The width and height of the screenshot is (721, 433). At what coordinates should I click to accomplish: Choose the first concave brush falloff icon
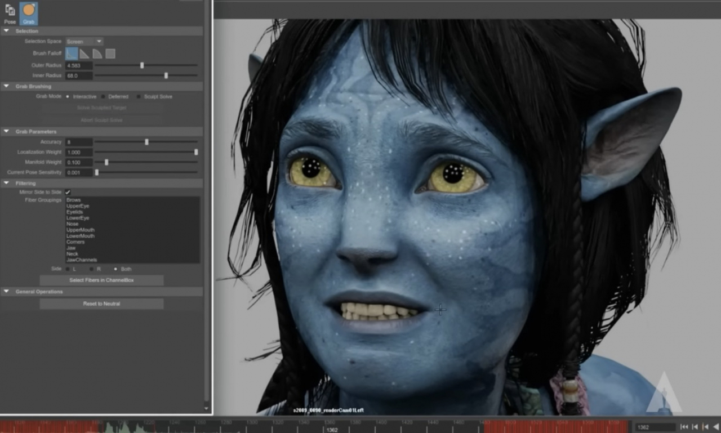point(72,53)
